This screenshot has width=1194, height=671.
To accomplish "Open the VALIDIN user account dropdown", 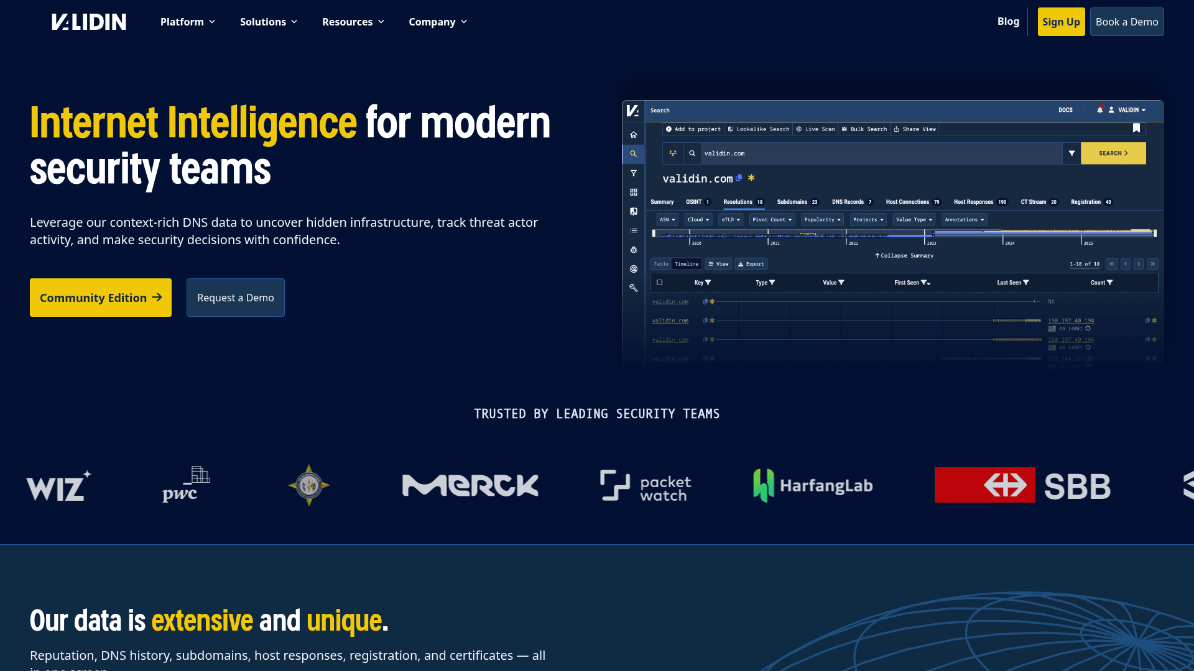I will click(x=1127, y=110).
